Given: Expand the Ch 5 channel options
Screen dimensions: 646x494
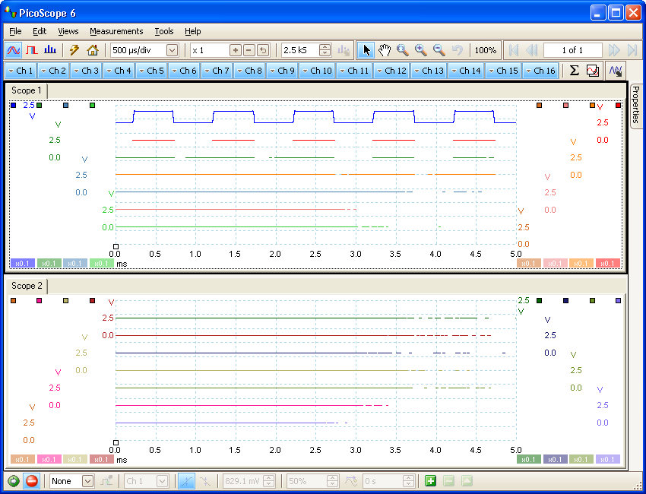Looking at the screenshot, I should [152, 71].
